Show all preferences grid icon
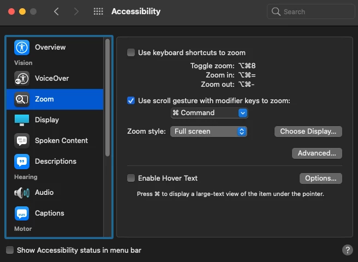The image size is (358, 262). (x=98, y=11)
